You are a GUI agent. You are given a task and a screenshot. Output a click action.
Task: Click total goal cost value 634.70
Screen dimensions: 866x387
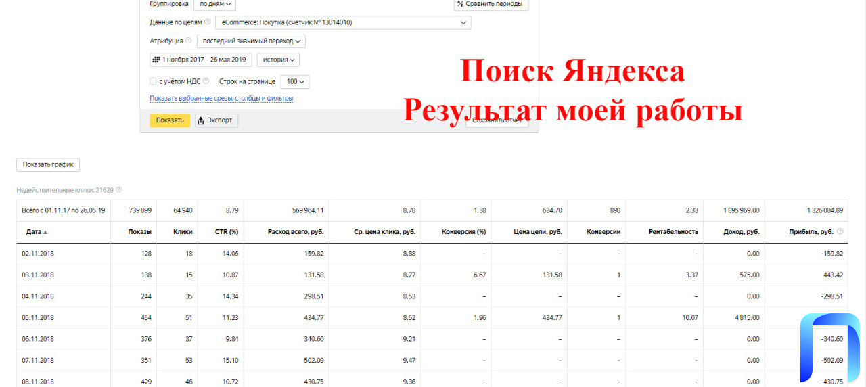tap(552, 210)
